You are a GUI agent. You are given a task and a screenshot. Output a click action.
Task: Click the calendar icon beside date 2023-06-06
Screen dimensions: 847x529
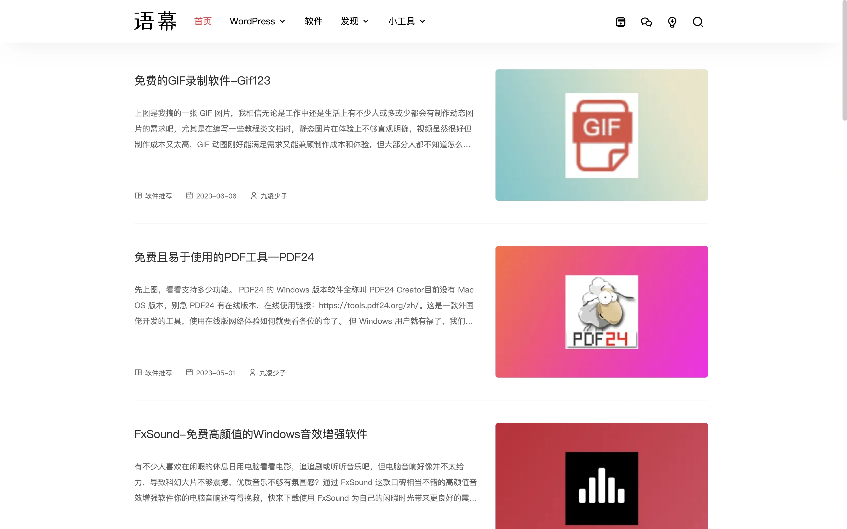click(x=189, y=196)
